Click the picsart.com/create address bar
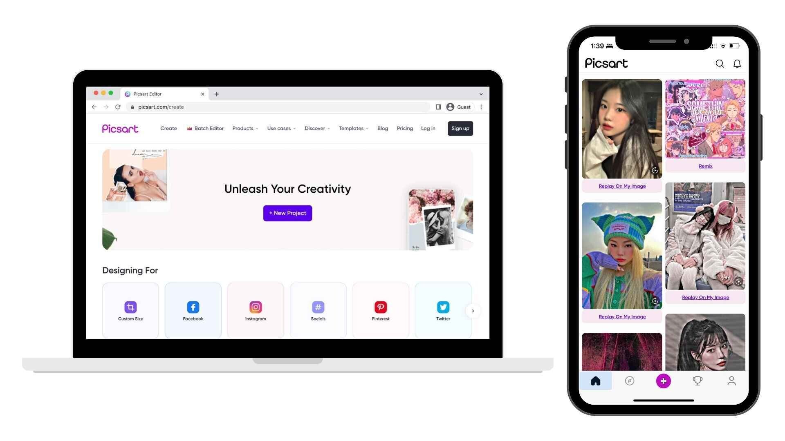Image resolution: width=785 pixels, height=441 pixels. coord(160,107)
